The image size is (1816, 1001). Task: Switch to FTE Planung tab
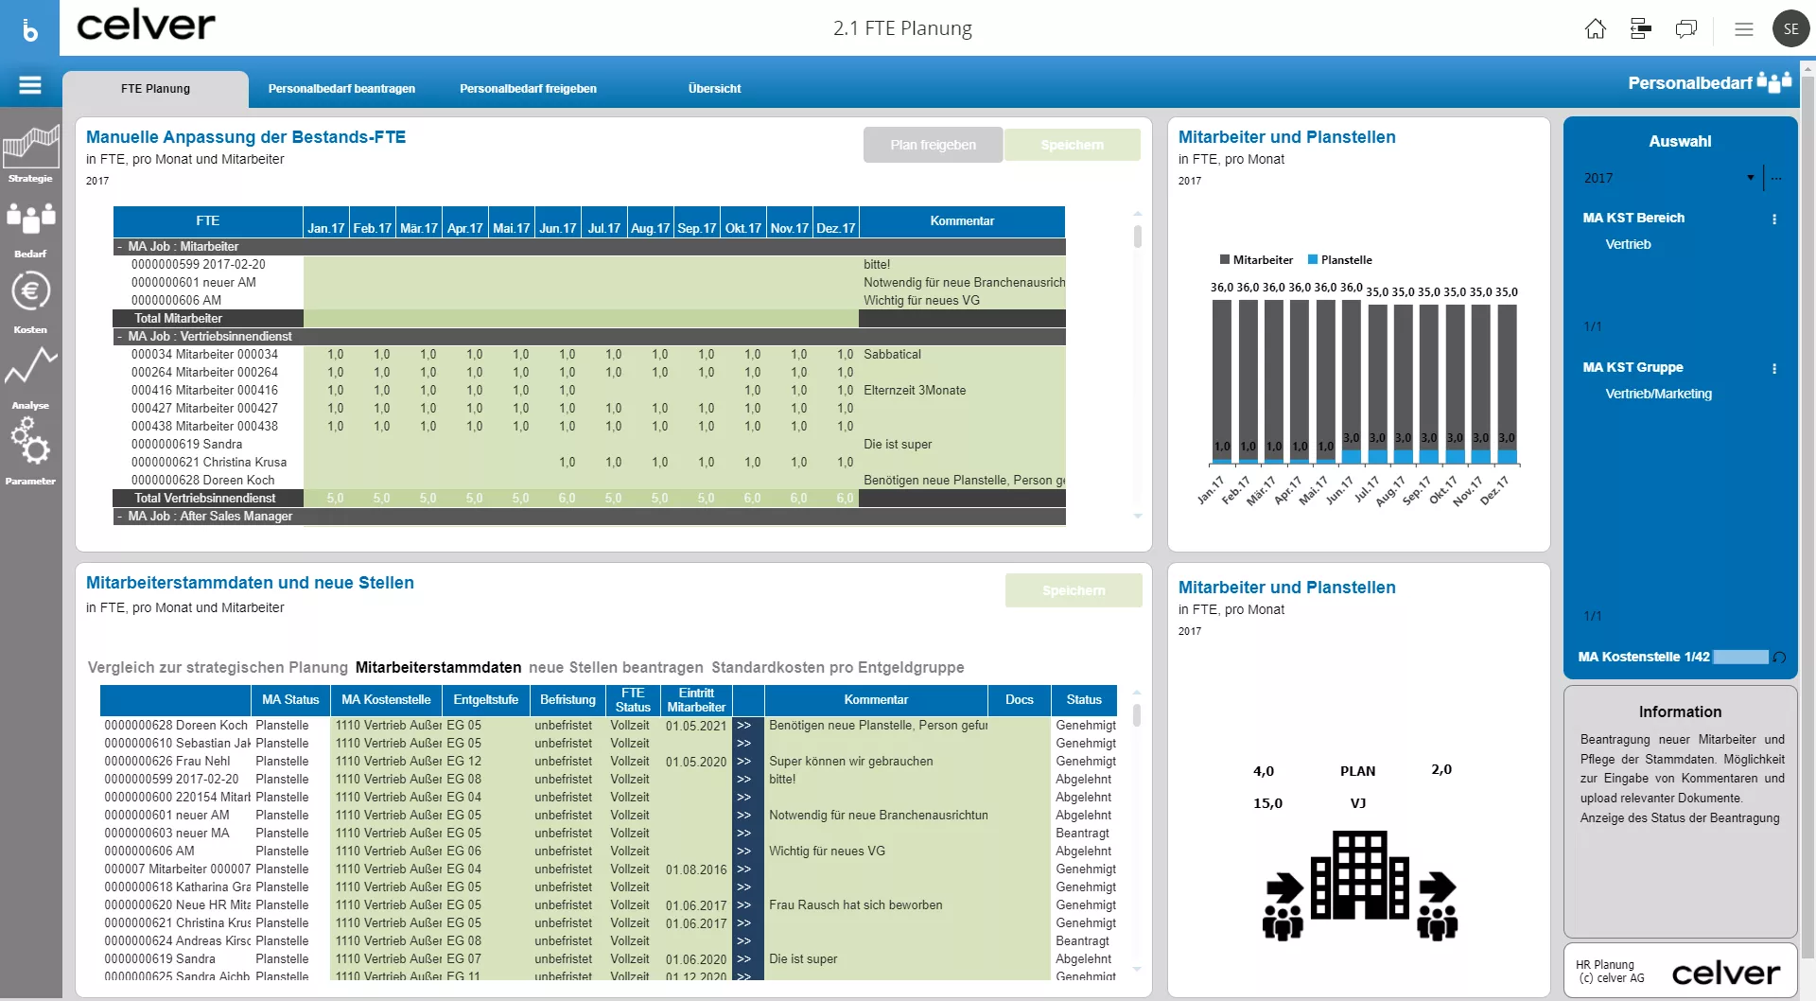(155, 89)
